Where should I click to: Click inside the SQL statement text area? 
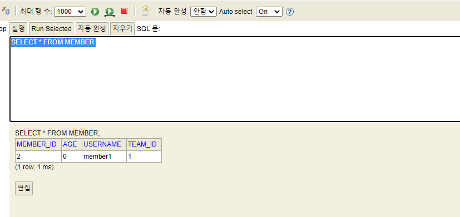pos(235,79)
